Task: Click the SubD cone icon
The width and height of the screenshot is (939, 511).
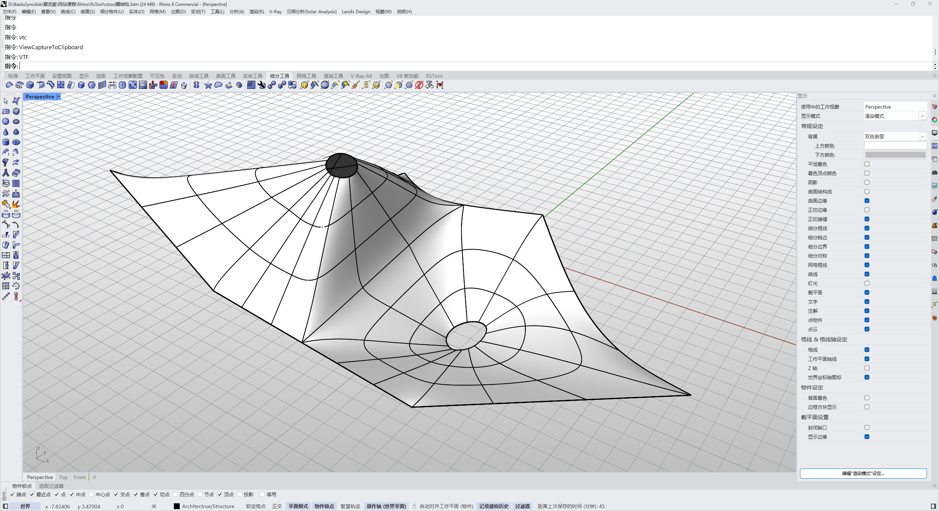Action: pos(6,132)
